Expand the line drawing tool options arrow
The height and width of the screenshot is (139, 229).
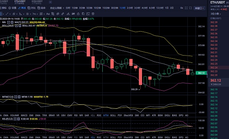click(10, 14)
